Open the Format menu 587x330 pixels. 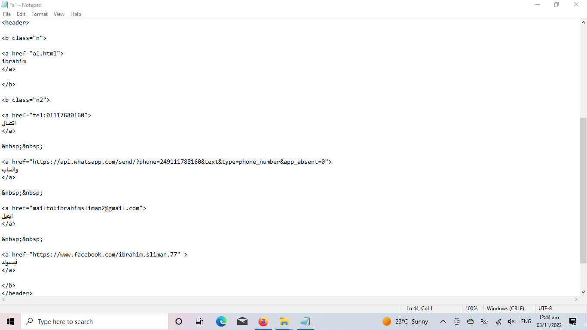pos(40,14)
